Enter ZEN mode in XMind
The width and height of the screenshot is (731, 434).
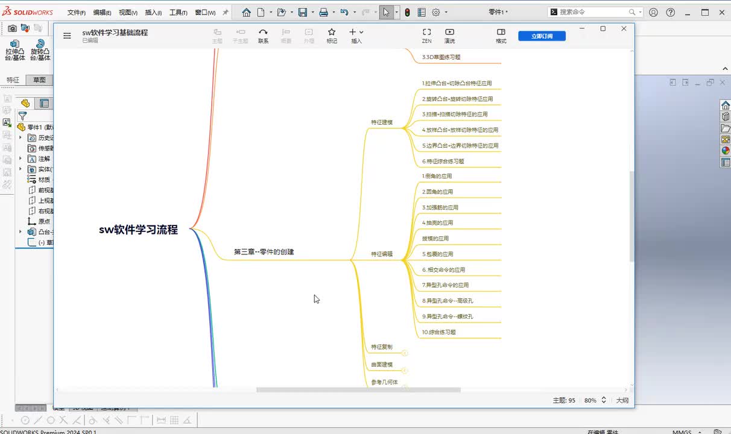(x=426, y=36)
